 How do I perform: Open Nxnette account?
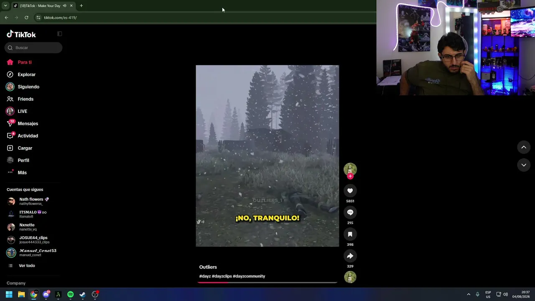click(x=23, y=227)
